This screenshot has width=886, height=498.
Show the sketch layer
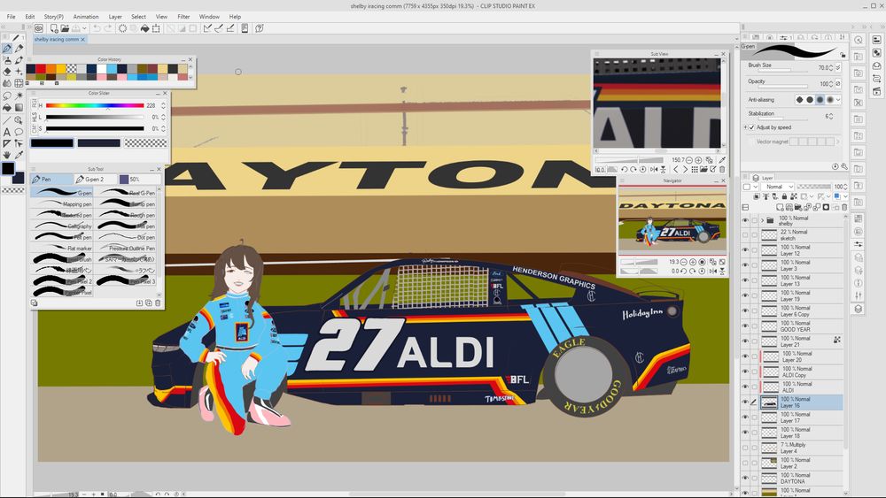click(x=745, y=235)
